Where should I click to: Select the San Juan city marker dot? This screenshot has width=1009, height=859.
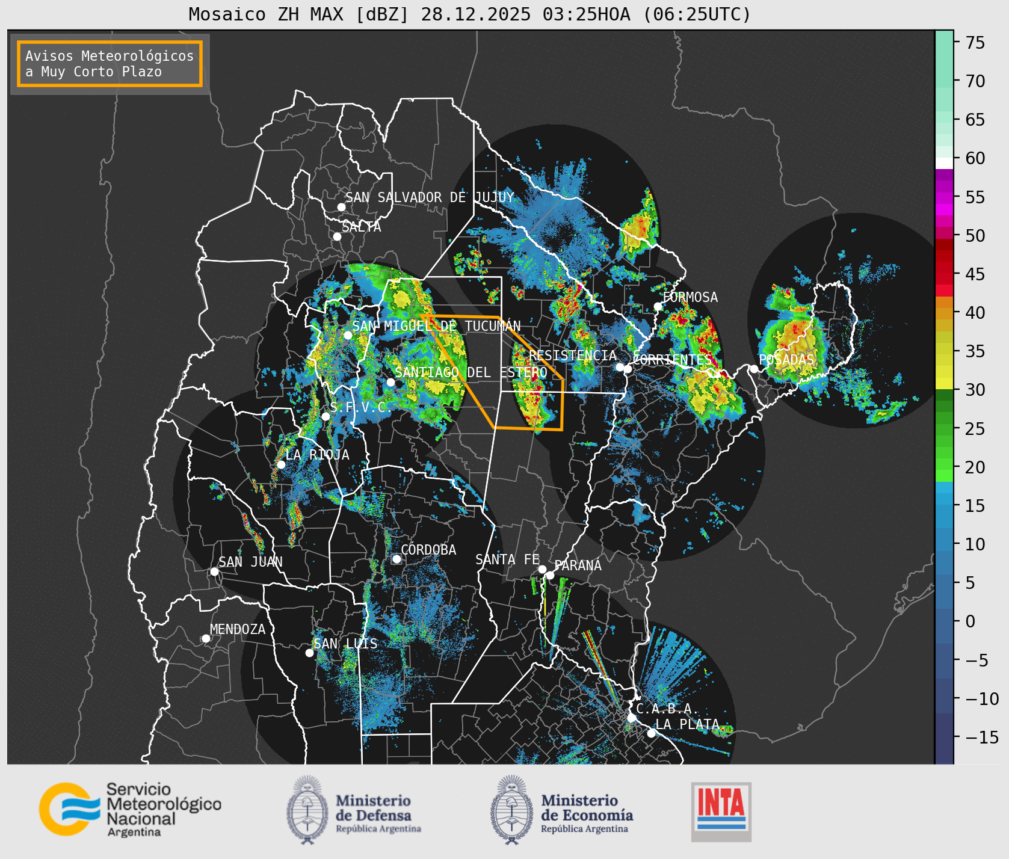point(214,571)
